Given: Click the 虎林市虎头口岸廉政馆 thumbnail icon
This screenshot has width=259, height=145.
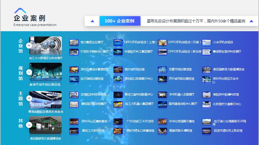Looking at the screenshot, I should click(118, 131).
